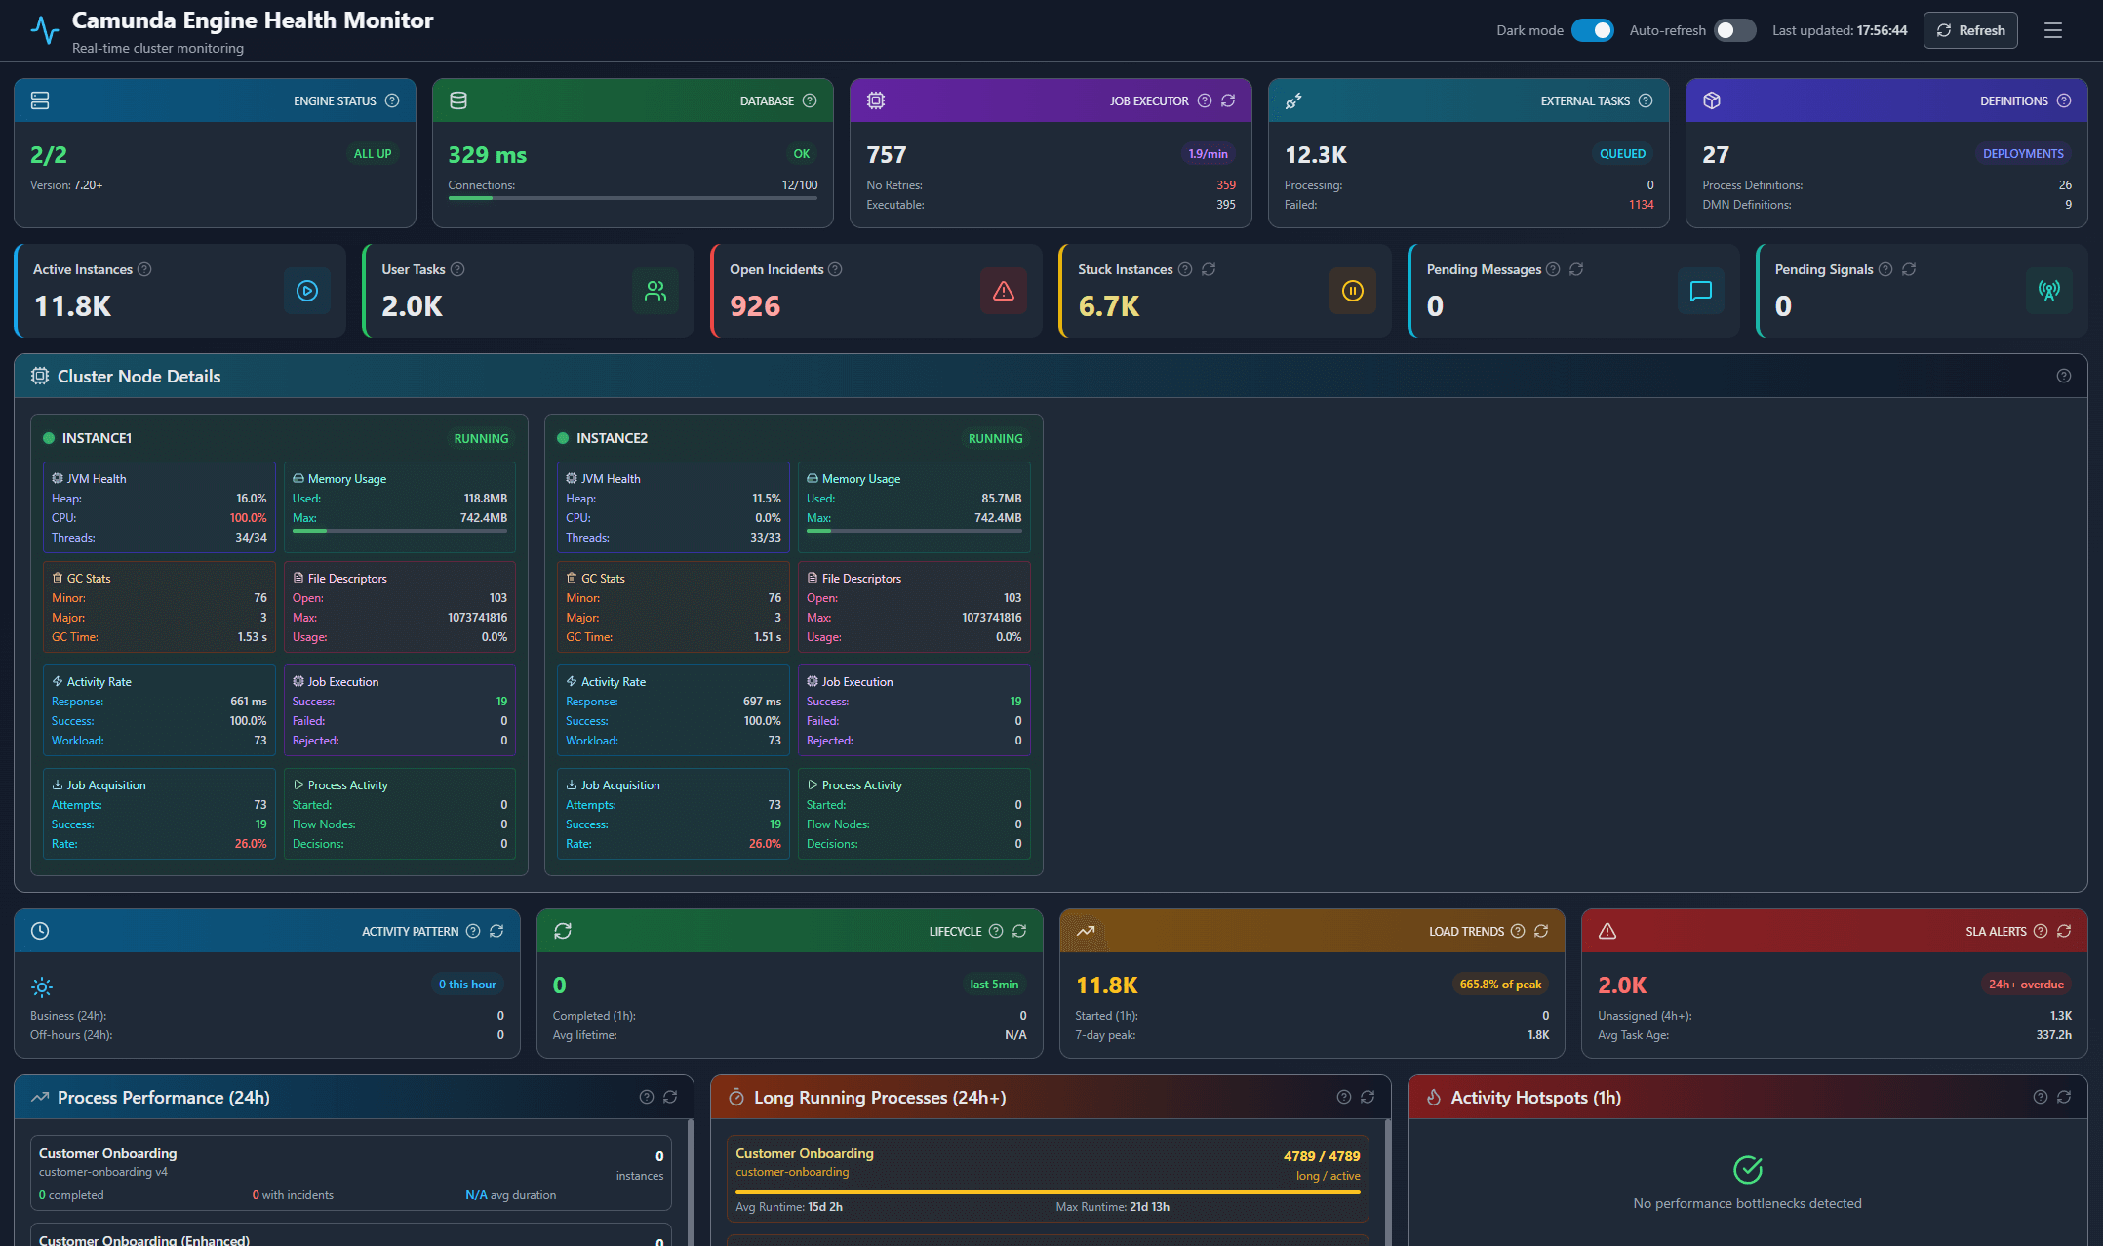The image size is (2103, 1246).
Task: Click the External Tasks plug icon
Action: pyautogui.click(x=1294, y=100)
